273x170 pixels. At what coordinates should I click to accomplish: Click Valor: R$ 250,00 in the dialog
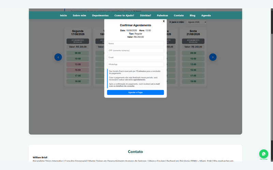click(x=135, y=37)
